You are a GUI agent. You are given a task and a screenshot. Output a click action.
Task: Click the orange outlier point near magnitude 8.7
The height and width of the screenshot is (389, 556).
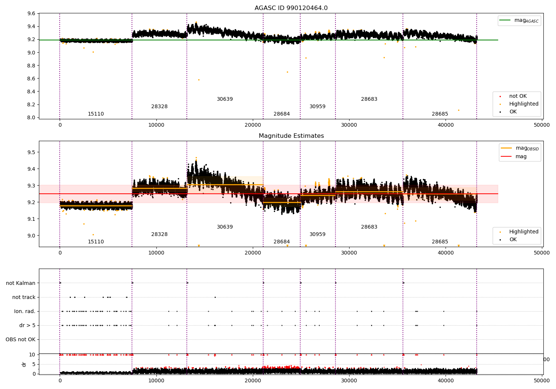pos(287,72)
